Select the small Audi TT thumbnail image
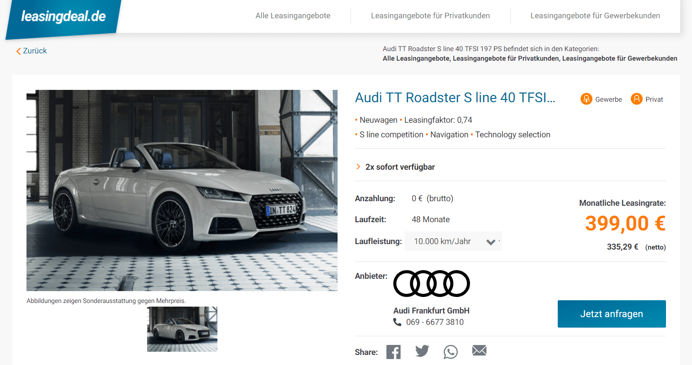Viewport: 692px width, 365px height. (182, 329)
